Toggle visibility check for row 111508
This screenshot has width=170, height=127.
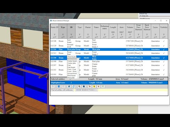[164, 41]
